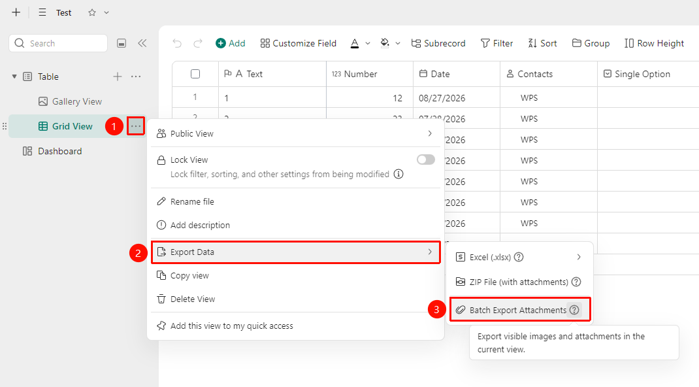Click the panel icon next to Search
Viewport: 699px width, 387px height.
coord(122,43)
